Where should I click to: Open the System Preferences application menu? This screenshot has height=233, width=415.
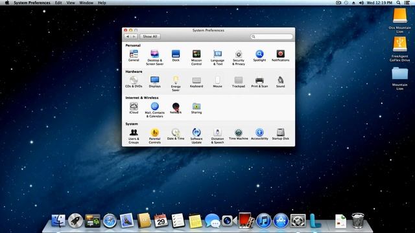pyautogui.click(x=32, y=3)
